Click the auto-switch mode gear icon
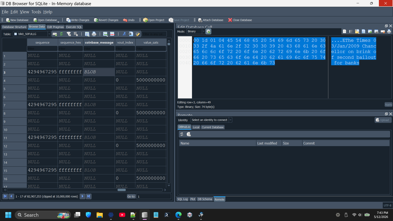This screenshot has width=393, height=221. (x=208, y=31)
